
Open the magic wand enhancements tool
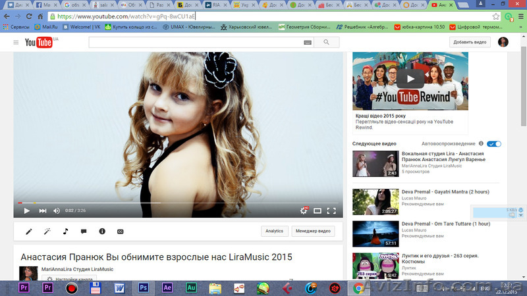[47, 232]
